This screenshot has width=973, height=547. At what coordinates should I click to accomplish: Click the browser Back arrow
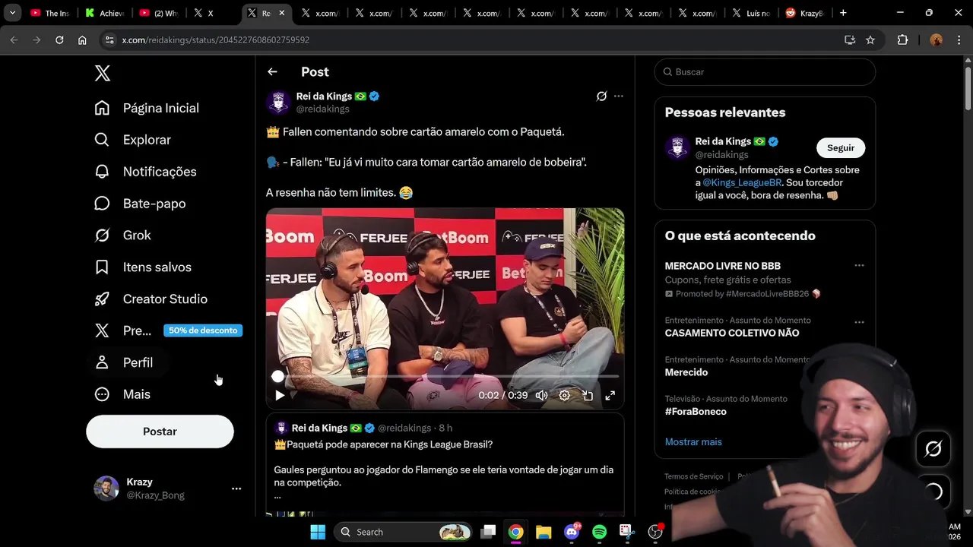(14, 40)
